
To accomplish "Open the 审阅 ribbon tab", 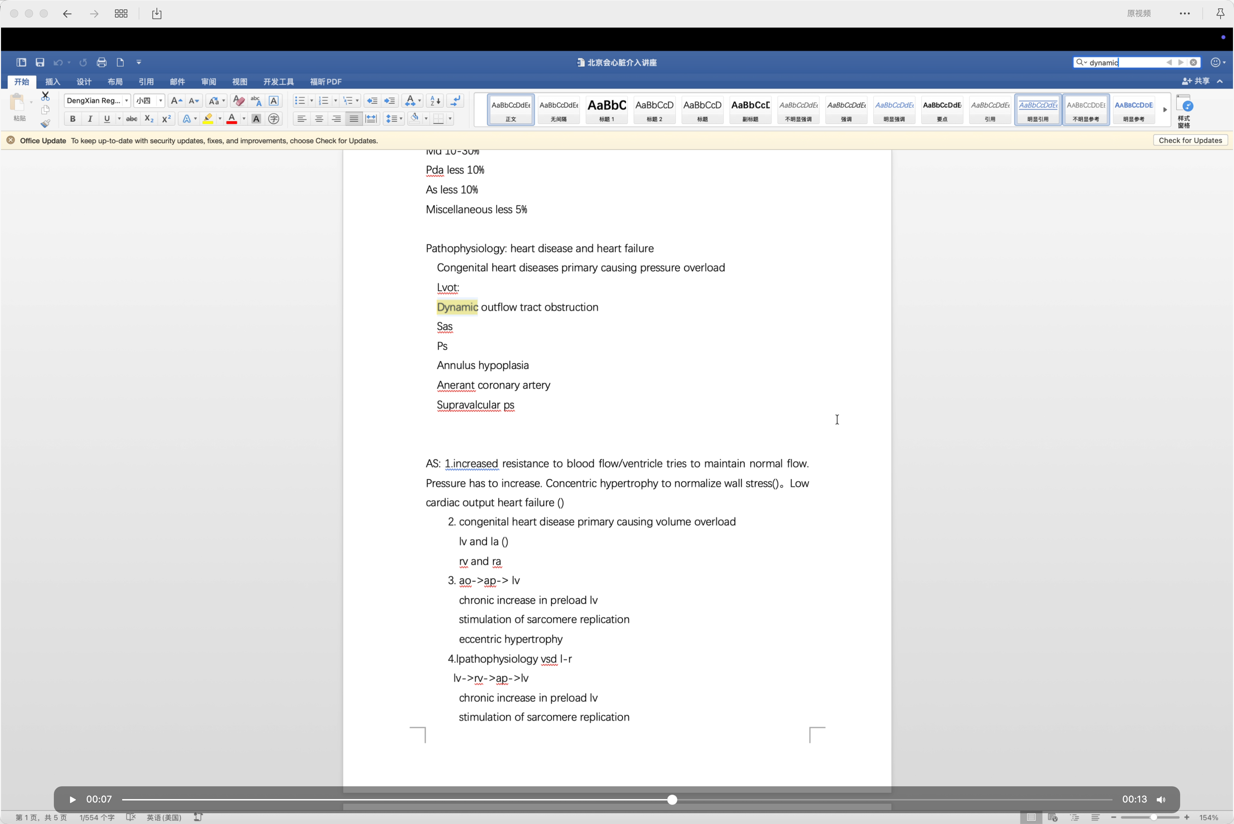I will (209, 82).
